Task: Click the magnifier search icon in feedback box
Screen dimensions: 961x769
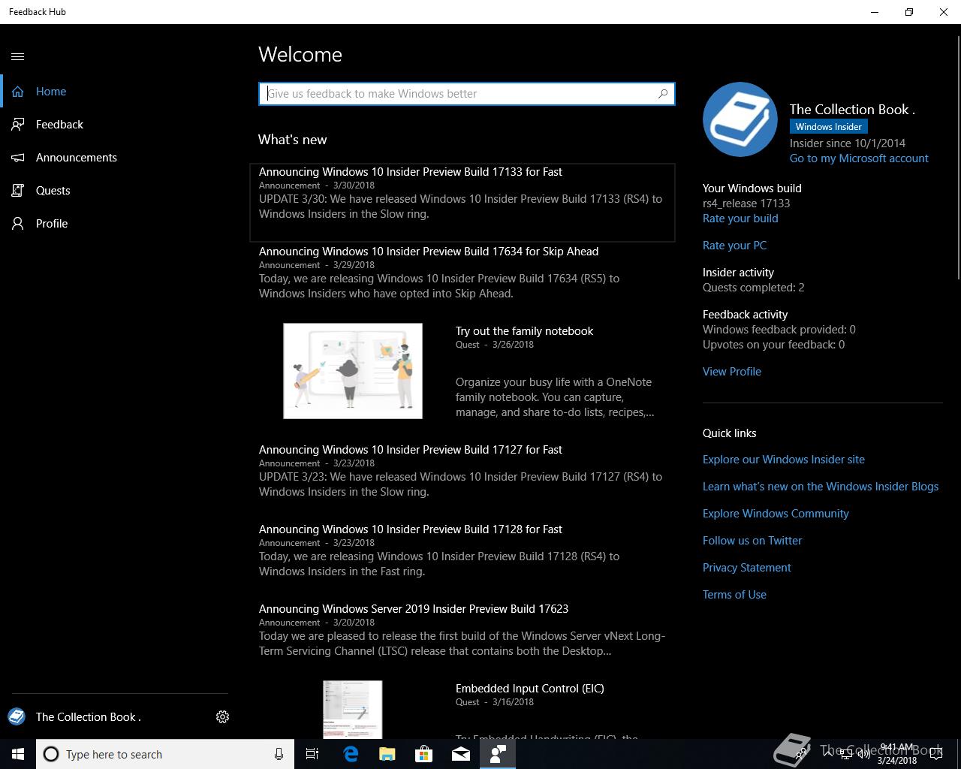Action: (x=663, y=94)
